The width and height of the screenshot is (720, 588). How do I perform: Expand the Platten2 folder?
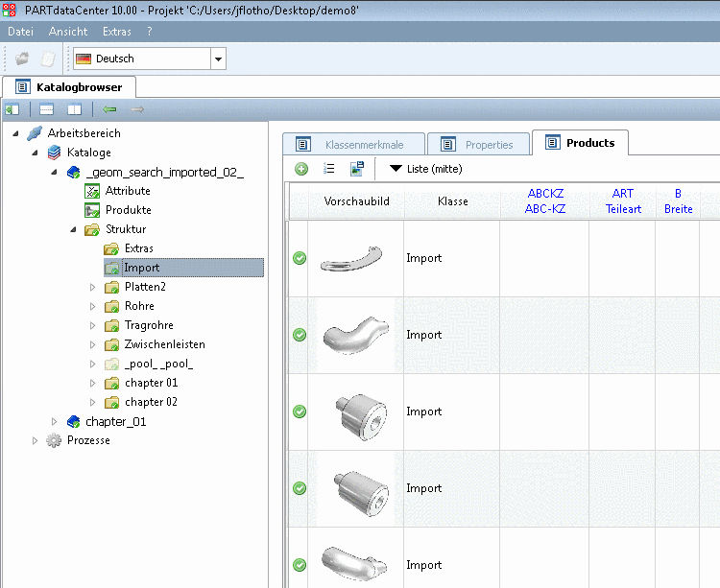tap(93, 287)
